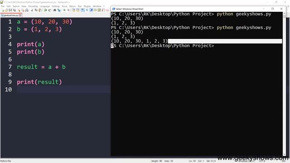This screenshot has height=163, width=290.
Task: Open the Run menu
Action: 80,6
